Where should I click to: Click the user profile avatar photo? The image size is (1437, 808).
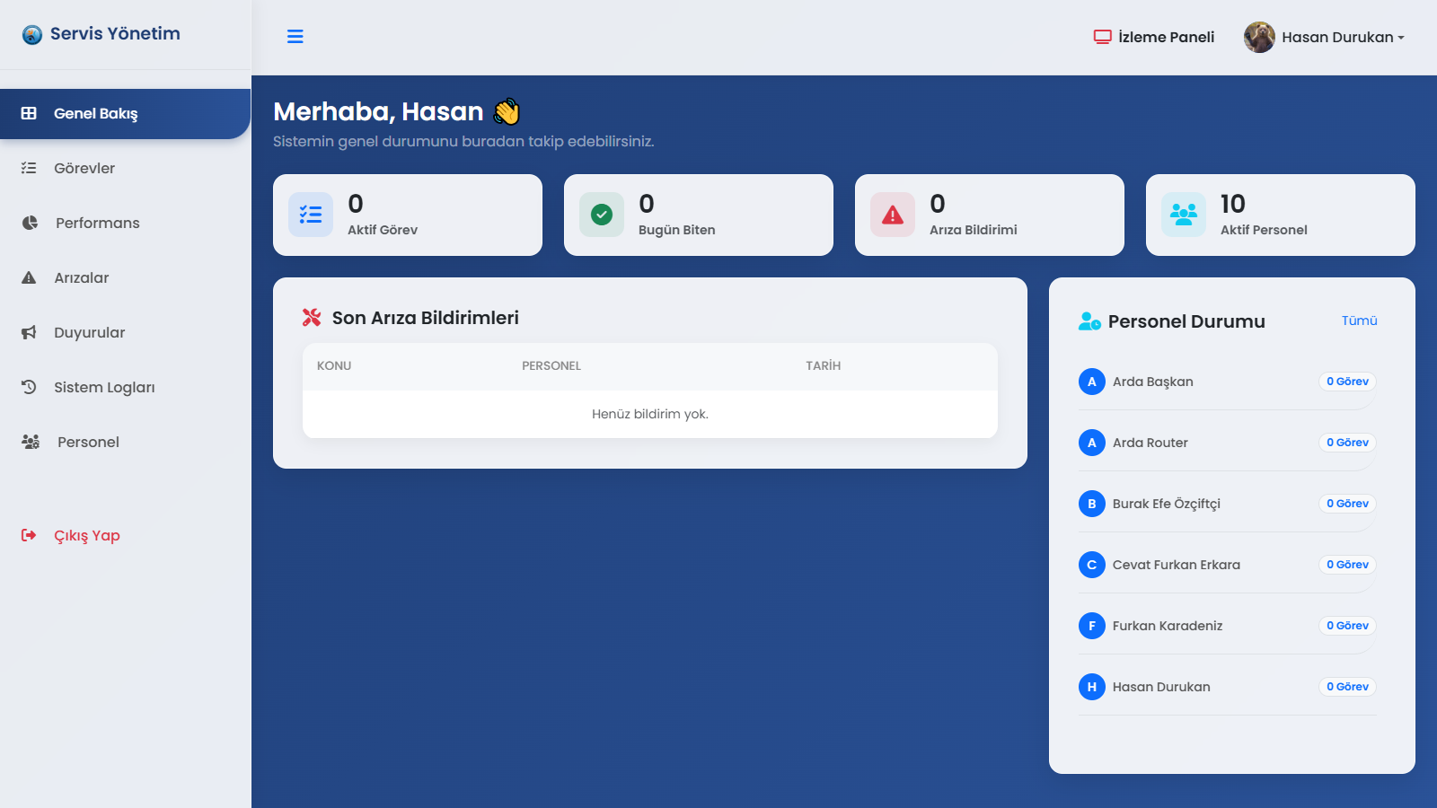(x=1259, y=37)
